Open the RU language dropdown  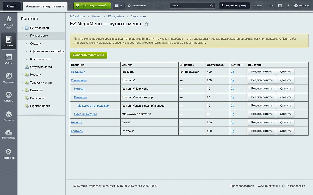[270, 6]
